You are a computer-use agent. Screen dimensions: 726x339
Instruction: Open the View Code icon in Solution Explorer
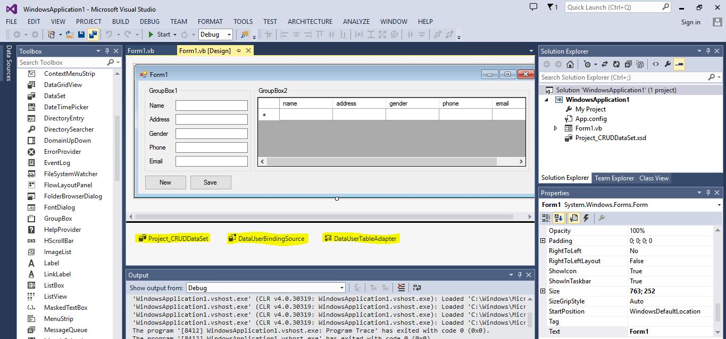pyautogui.click(x=656, y=64)
